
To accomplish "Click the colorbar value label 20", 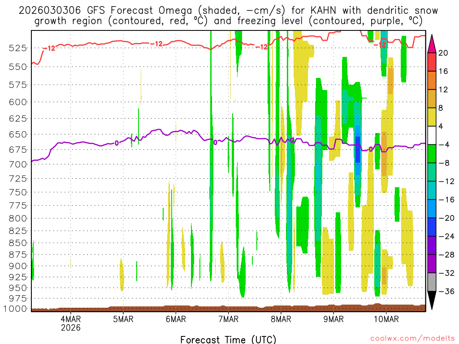I will click(x=443, y=53).
